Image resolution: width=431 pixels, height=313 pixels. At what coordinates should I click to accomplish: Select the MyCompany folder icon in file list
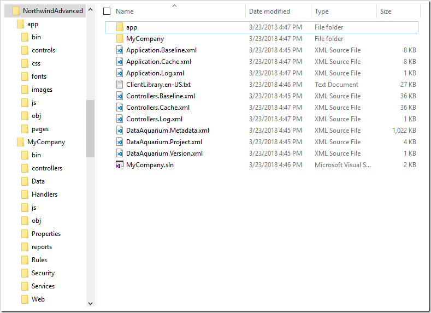[x=120, y=38]
